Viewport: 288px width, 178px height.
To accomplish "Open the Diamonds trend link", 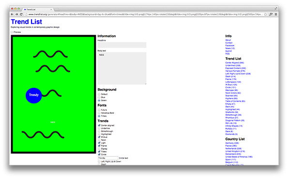I will point(231,134).
